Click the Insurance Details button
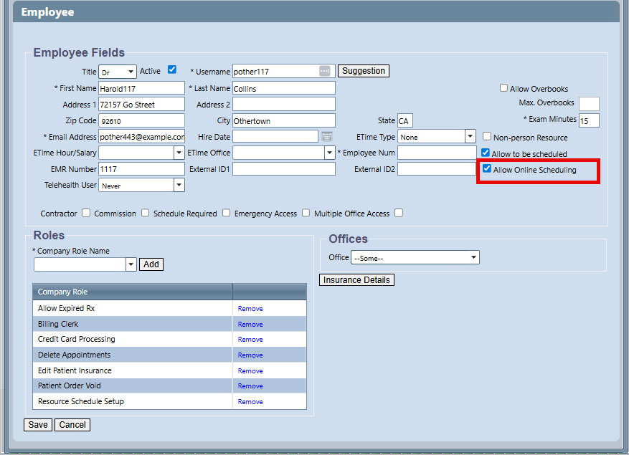 click(356, 279)
